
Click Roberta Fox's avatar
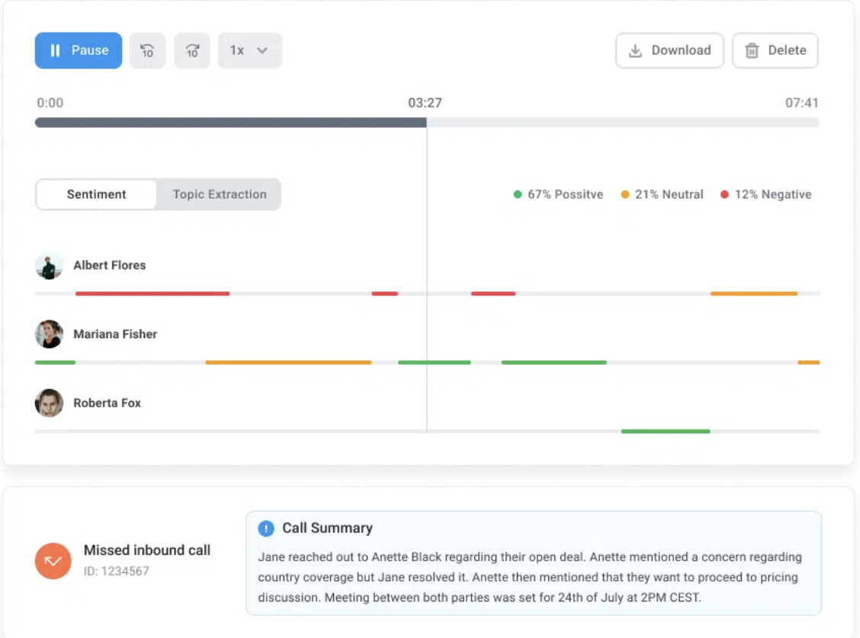point(49,403)
